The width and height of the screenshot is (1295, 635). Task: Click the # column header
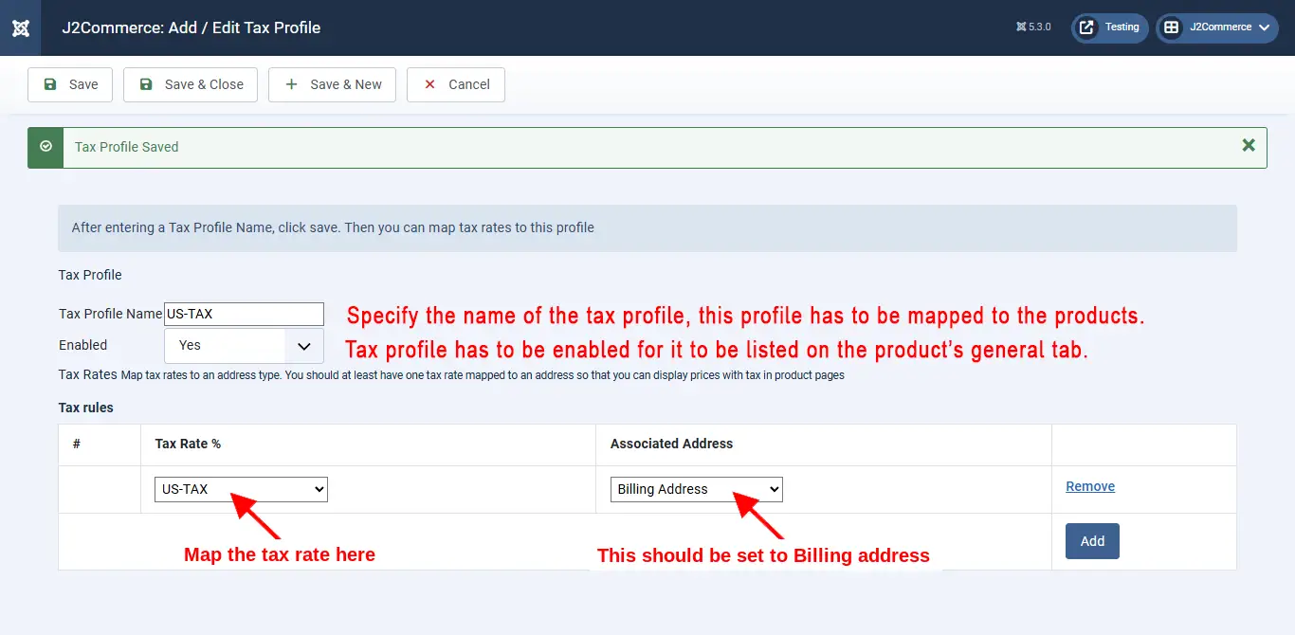tap(77, 444)
